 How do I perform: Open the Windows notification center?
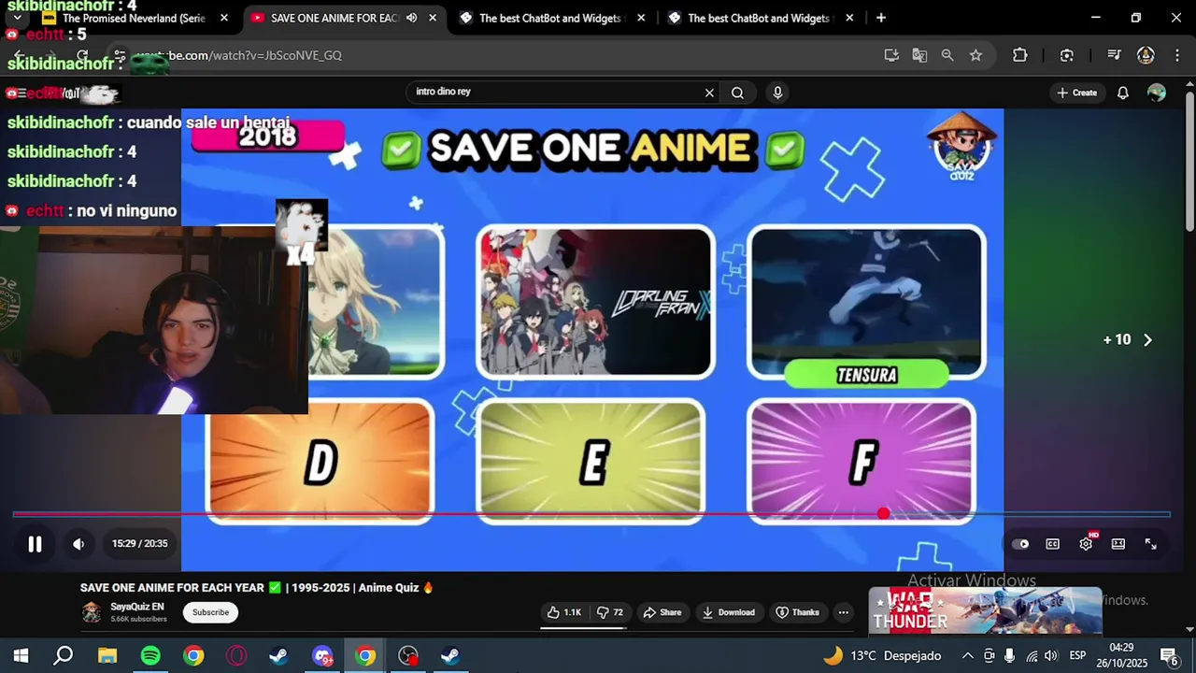tap(1168, 656)
